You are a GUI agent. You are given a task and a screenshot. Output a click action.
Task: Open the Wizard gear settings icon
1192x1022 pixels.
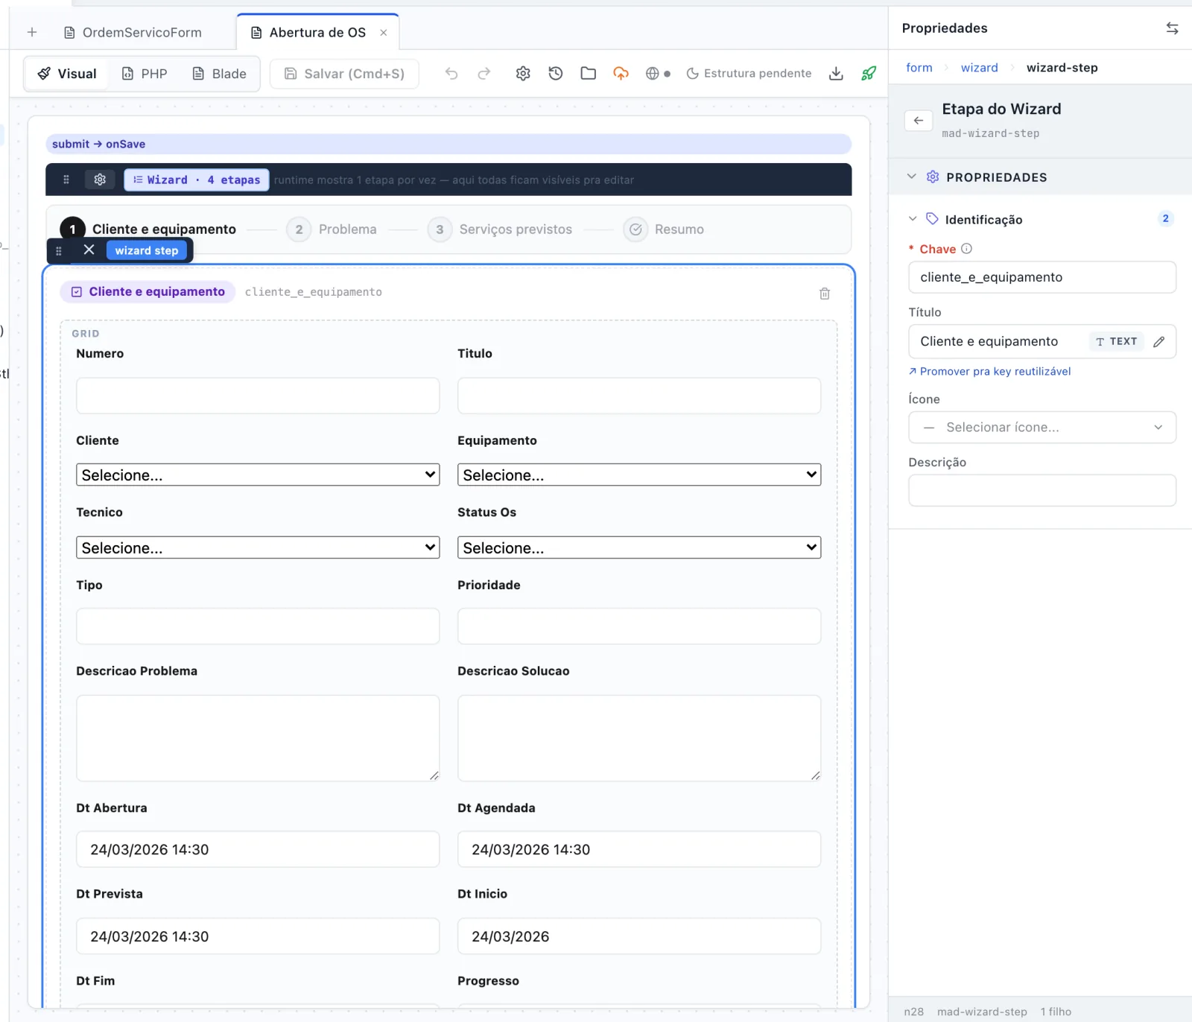pos(100,180)
